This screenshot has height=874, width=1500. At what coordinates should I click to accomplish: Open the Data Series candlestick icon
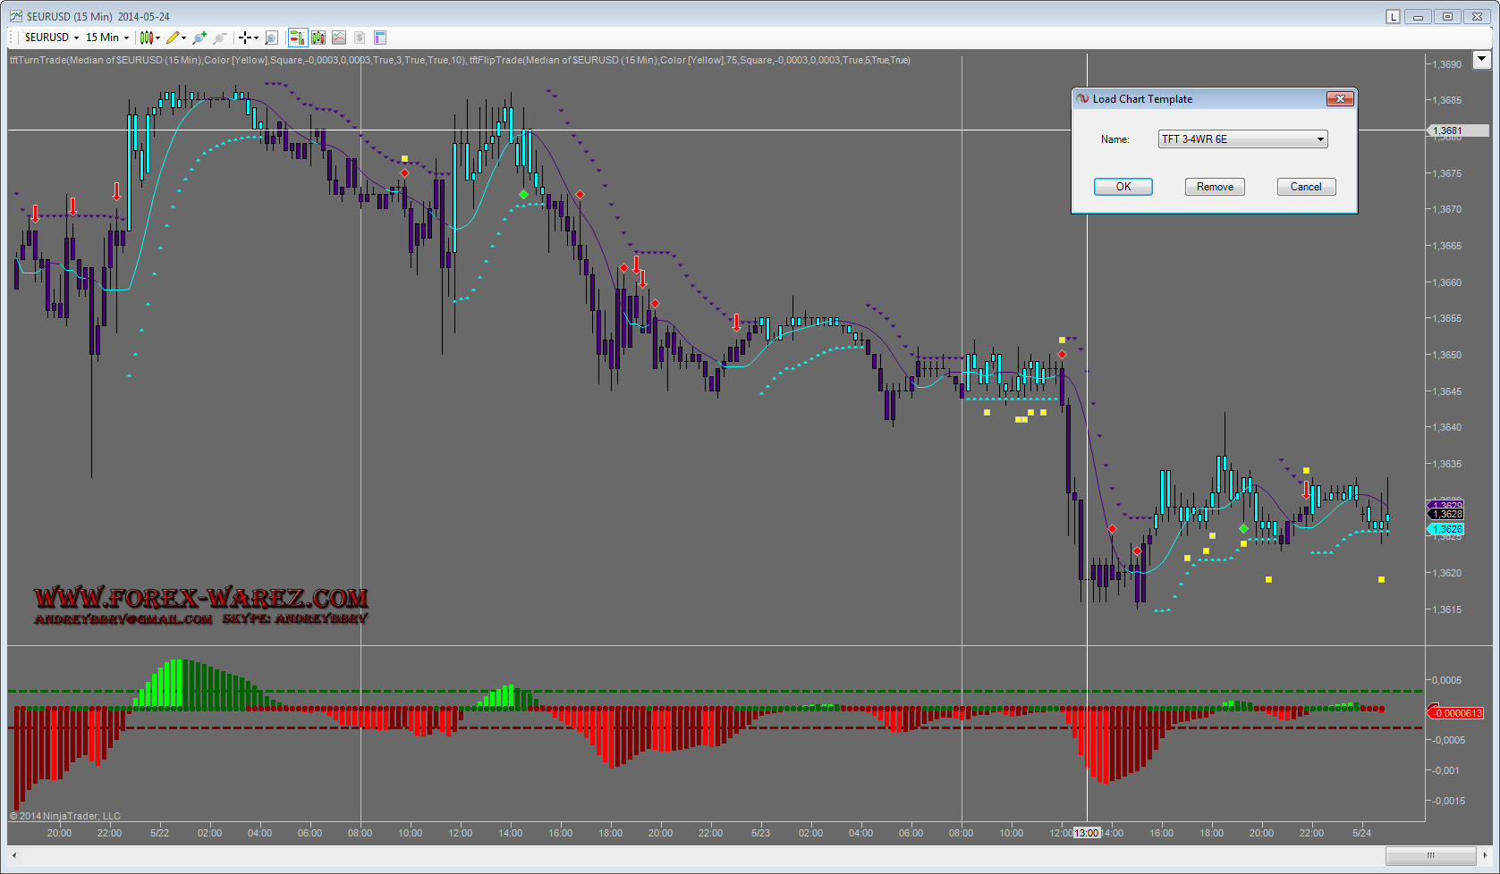(318, 38)
